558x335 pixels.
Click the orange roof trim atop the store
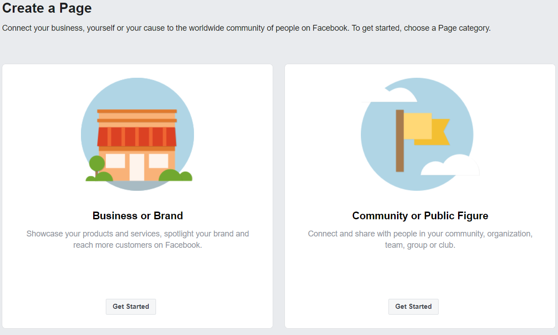click(137, 111)
